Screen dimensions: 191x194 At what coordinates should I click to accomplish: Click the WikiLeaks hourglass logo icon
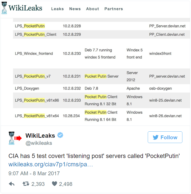4,8
